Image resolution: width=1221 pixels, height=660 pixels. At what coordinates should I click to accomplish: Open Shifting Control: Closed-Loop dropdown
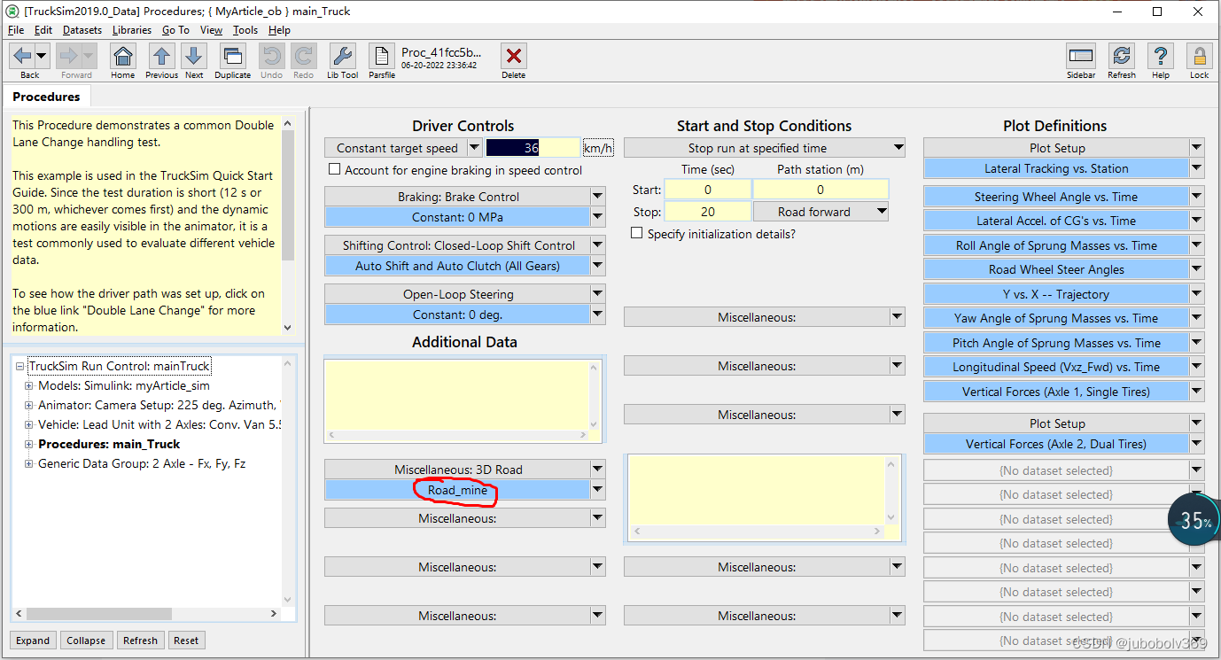(x=598, y=245)
